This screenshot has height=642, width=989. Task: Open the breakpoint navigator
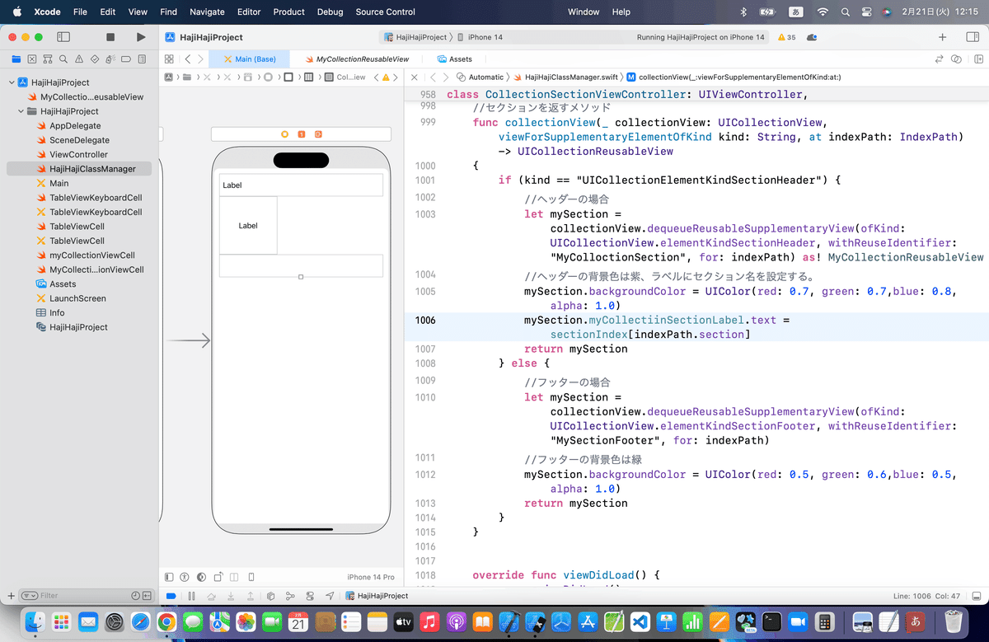pos(126,59)
